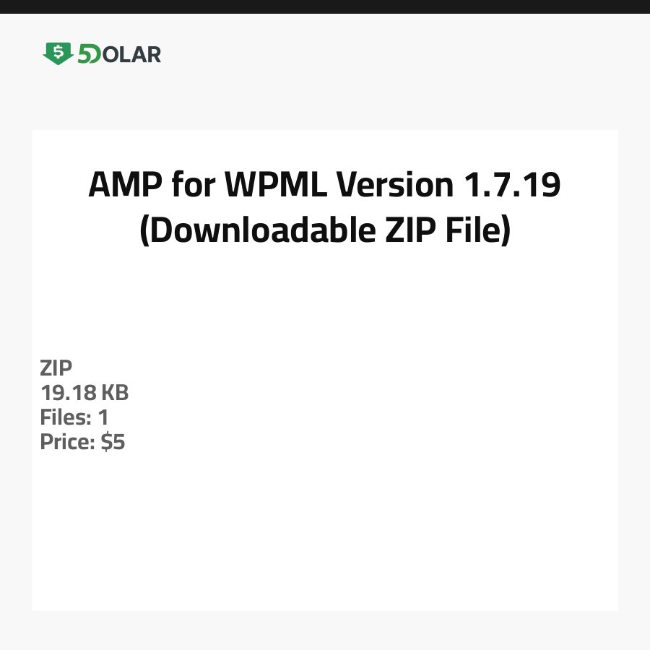Viewport: 650px width, 650px height.
Task: Click the "KB" unit label
Action: pyautogui.click(x=114, y=393)
